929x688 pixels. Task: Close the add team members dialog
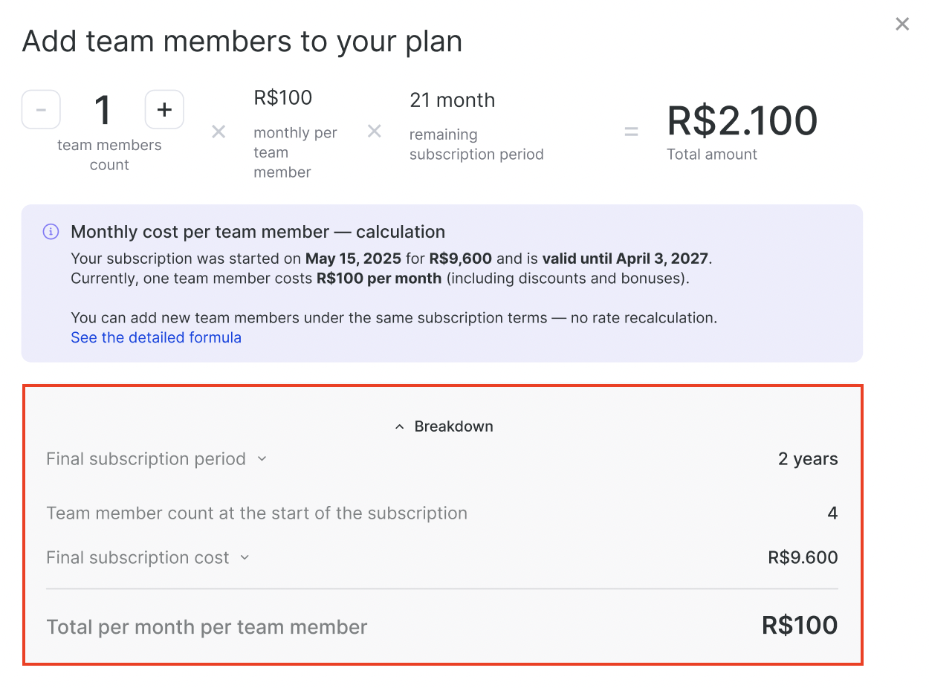(902, 25)
